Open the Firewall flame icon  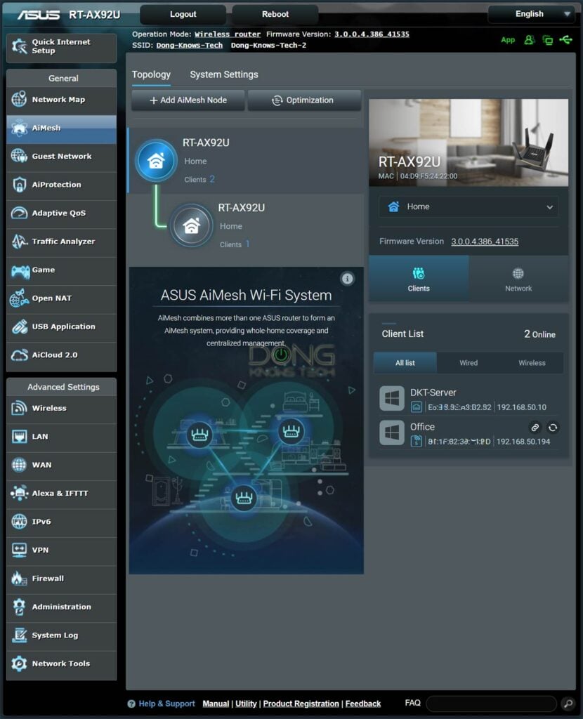[19, 579]
